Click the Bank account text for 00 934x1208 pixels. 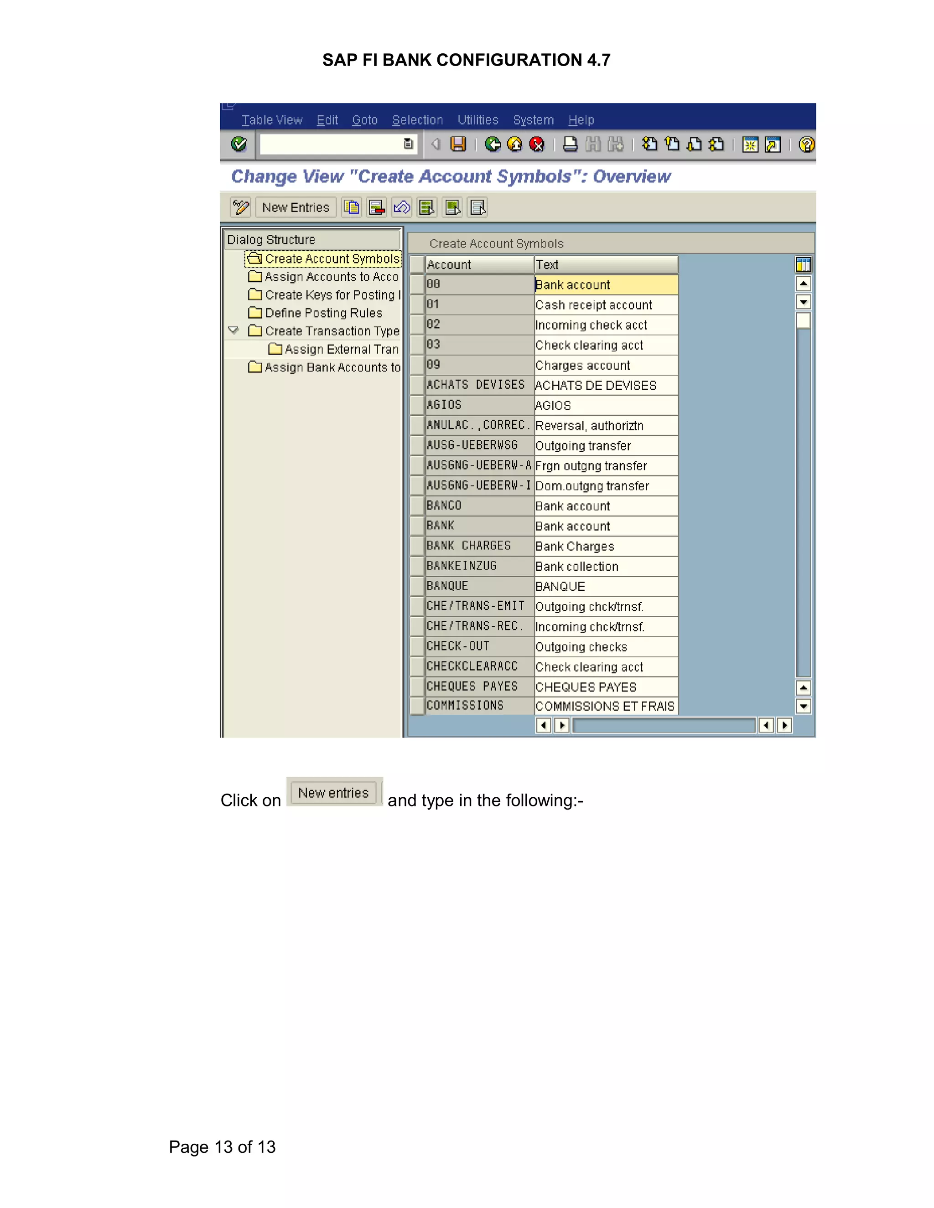pyautogui.click(x=606, y=285)
